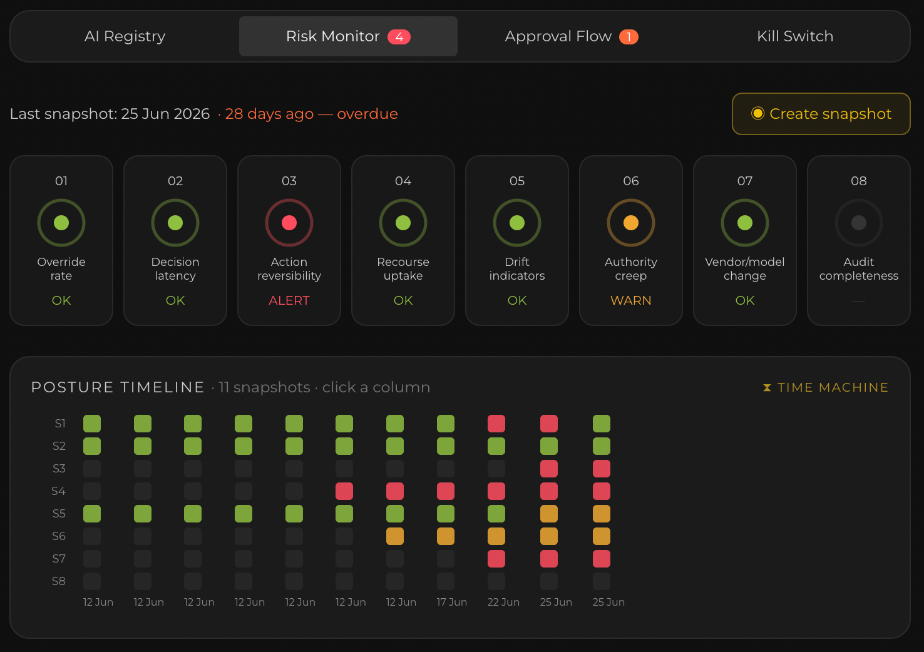
Task: Select the 17 Jun snapshot column label
Action: pos(452,602)
